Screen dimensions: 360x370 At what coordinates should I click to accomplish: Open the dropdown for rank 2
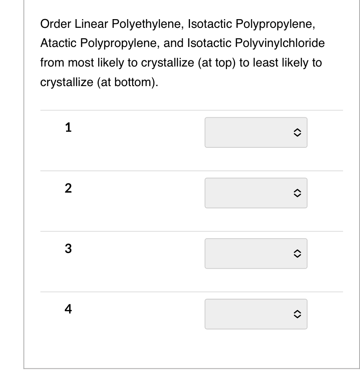[256, 193]
